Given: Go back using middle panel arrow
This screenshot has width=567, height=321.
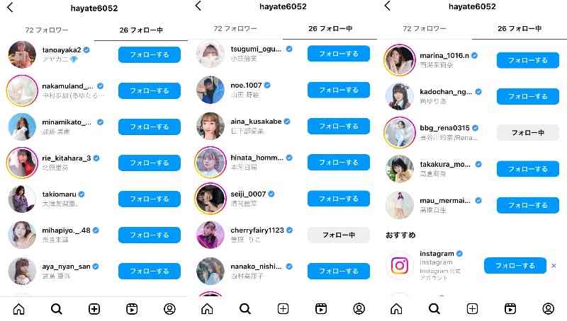Looking at the screenshot, I should click(x=198, y=6).
